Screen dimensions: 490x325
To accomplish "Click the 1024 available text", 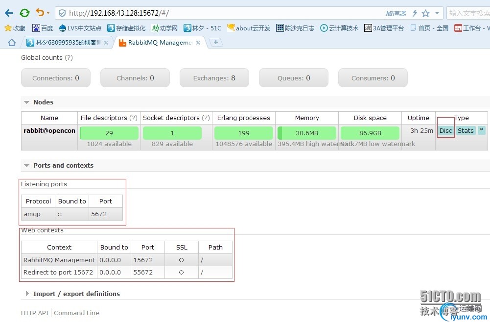I will coord(109,144).
